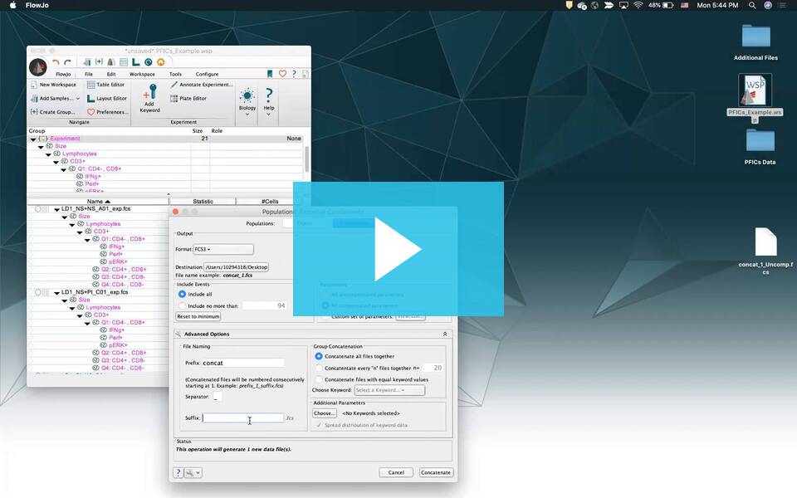Click the Choose... additional parameters button
The height and width of the screenshot is (498, 797).
pos(325,413)
